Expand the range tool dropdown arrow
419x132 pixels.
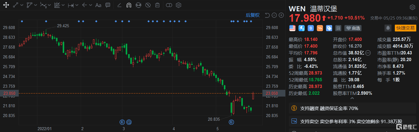point(77,5)
